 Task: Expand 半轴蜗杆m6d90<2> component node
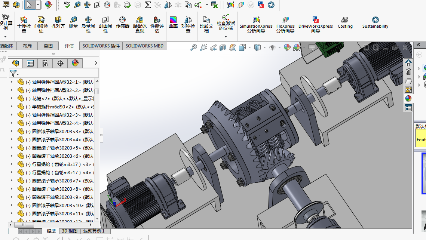(12, 107)
